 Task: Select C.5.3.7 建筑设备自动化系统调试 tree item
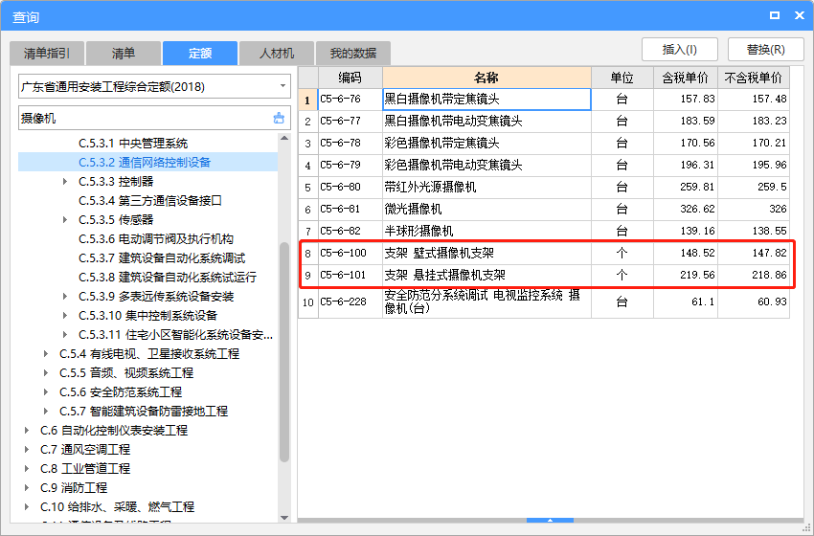click(x=162, y=258)
